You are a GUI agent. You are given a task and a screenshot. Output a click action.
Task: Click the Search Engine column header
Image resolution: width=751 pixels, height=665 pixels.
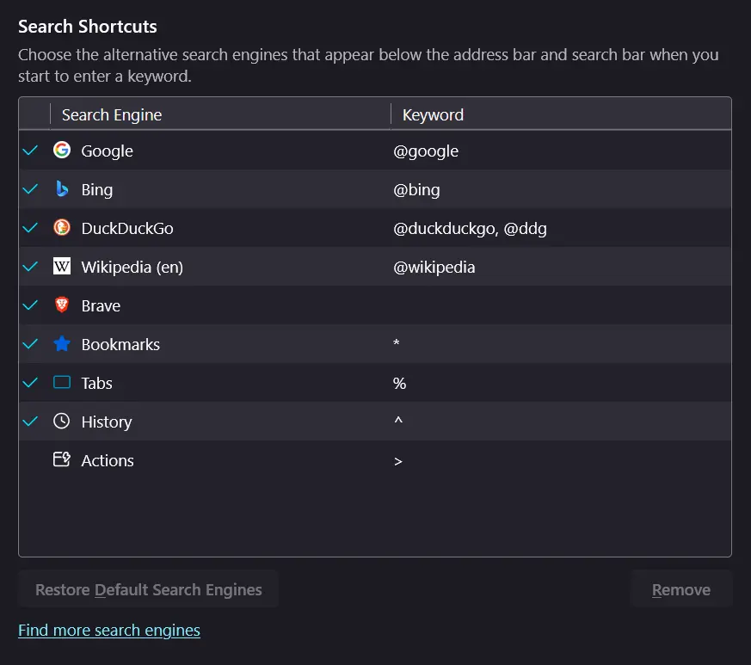[x=220, y=114]
